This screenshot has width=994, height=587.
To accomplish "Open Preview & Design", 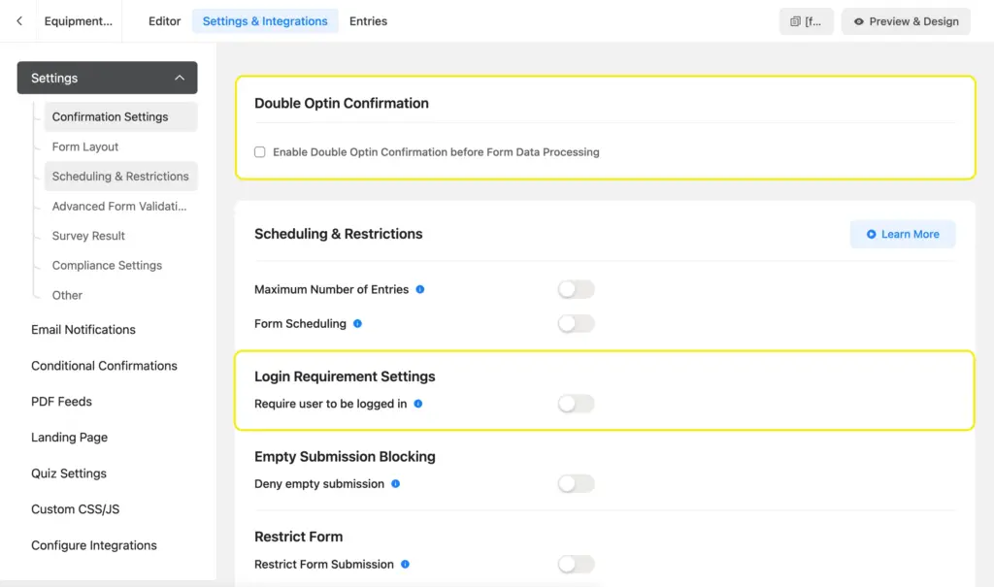I will tap(906, 20).
